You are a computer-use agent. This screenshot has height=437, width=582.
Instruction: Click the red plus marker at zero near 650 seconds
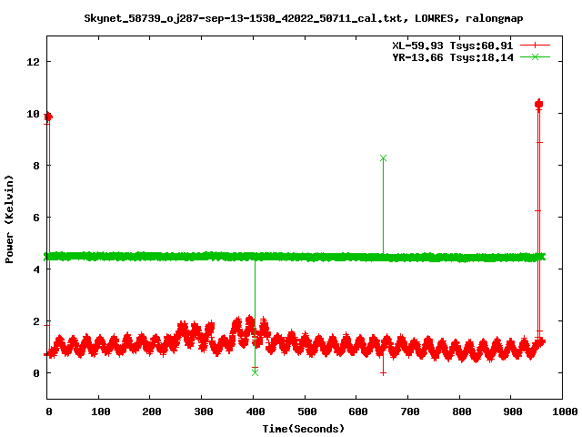pos(383,372)
